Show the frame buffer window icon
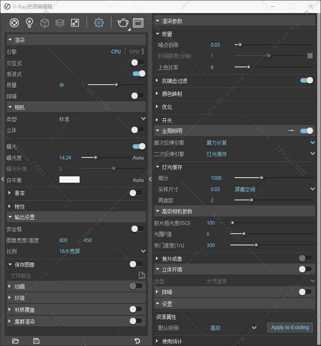Image resolution: width=321 pixels, height=346 pixels. click(138, 23)
